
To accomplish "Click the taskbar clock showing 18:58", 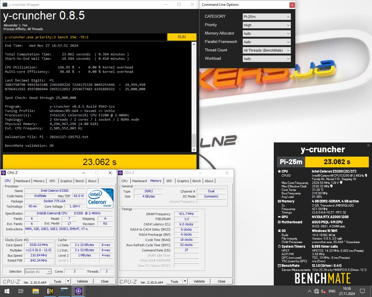I will [x=347, y=291].
